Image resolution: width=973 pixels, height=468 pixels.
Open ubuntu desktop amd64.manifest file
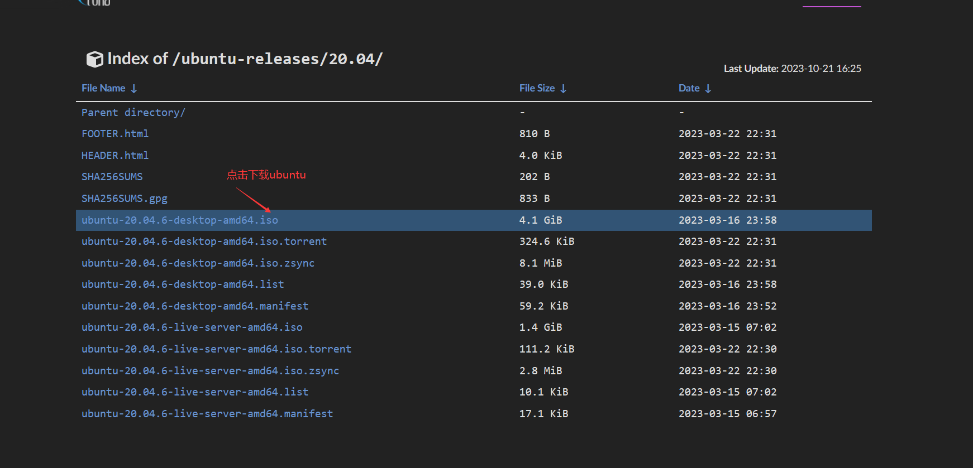point(195,306)
